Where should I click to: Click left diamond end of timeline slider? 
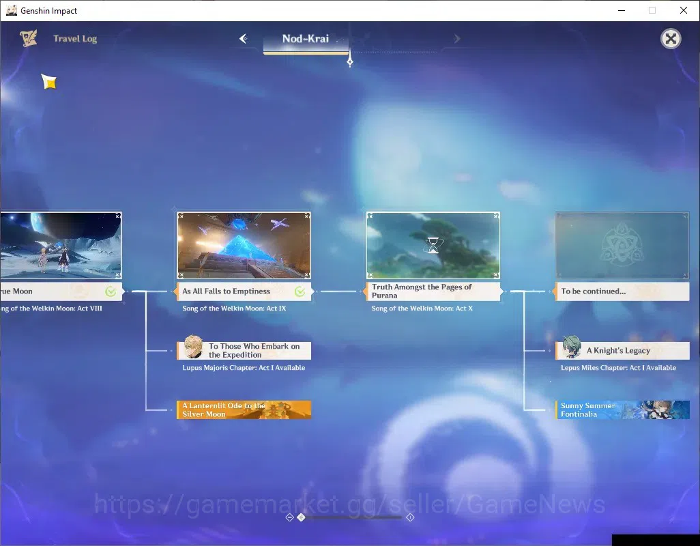[290, 517]
